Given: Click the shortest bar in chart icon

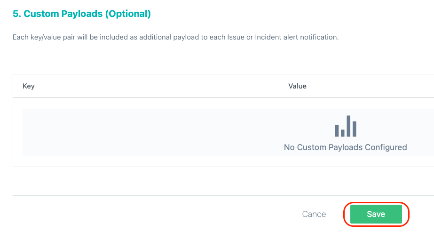Looking at the screenshot, I should [x=343, y=133].
